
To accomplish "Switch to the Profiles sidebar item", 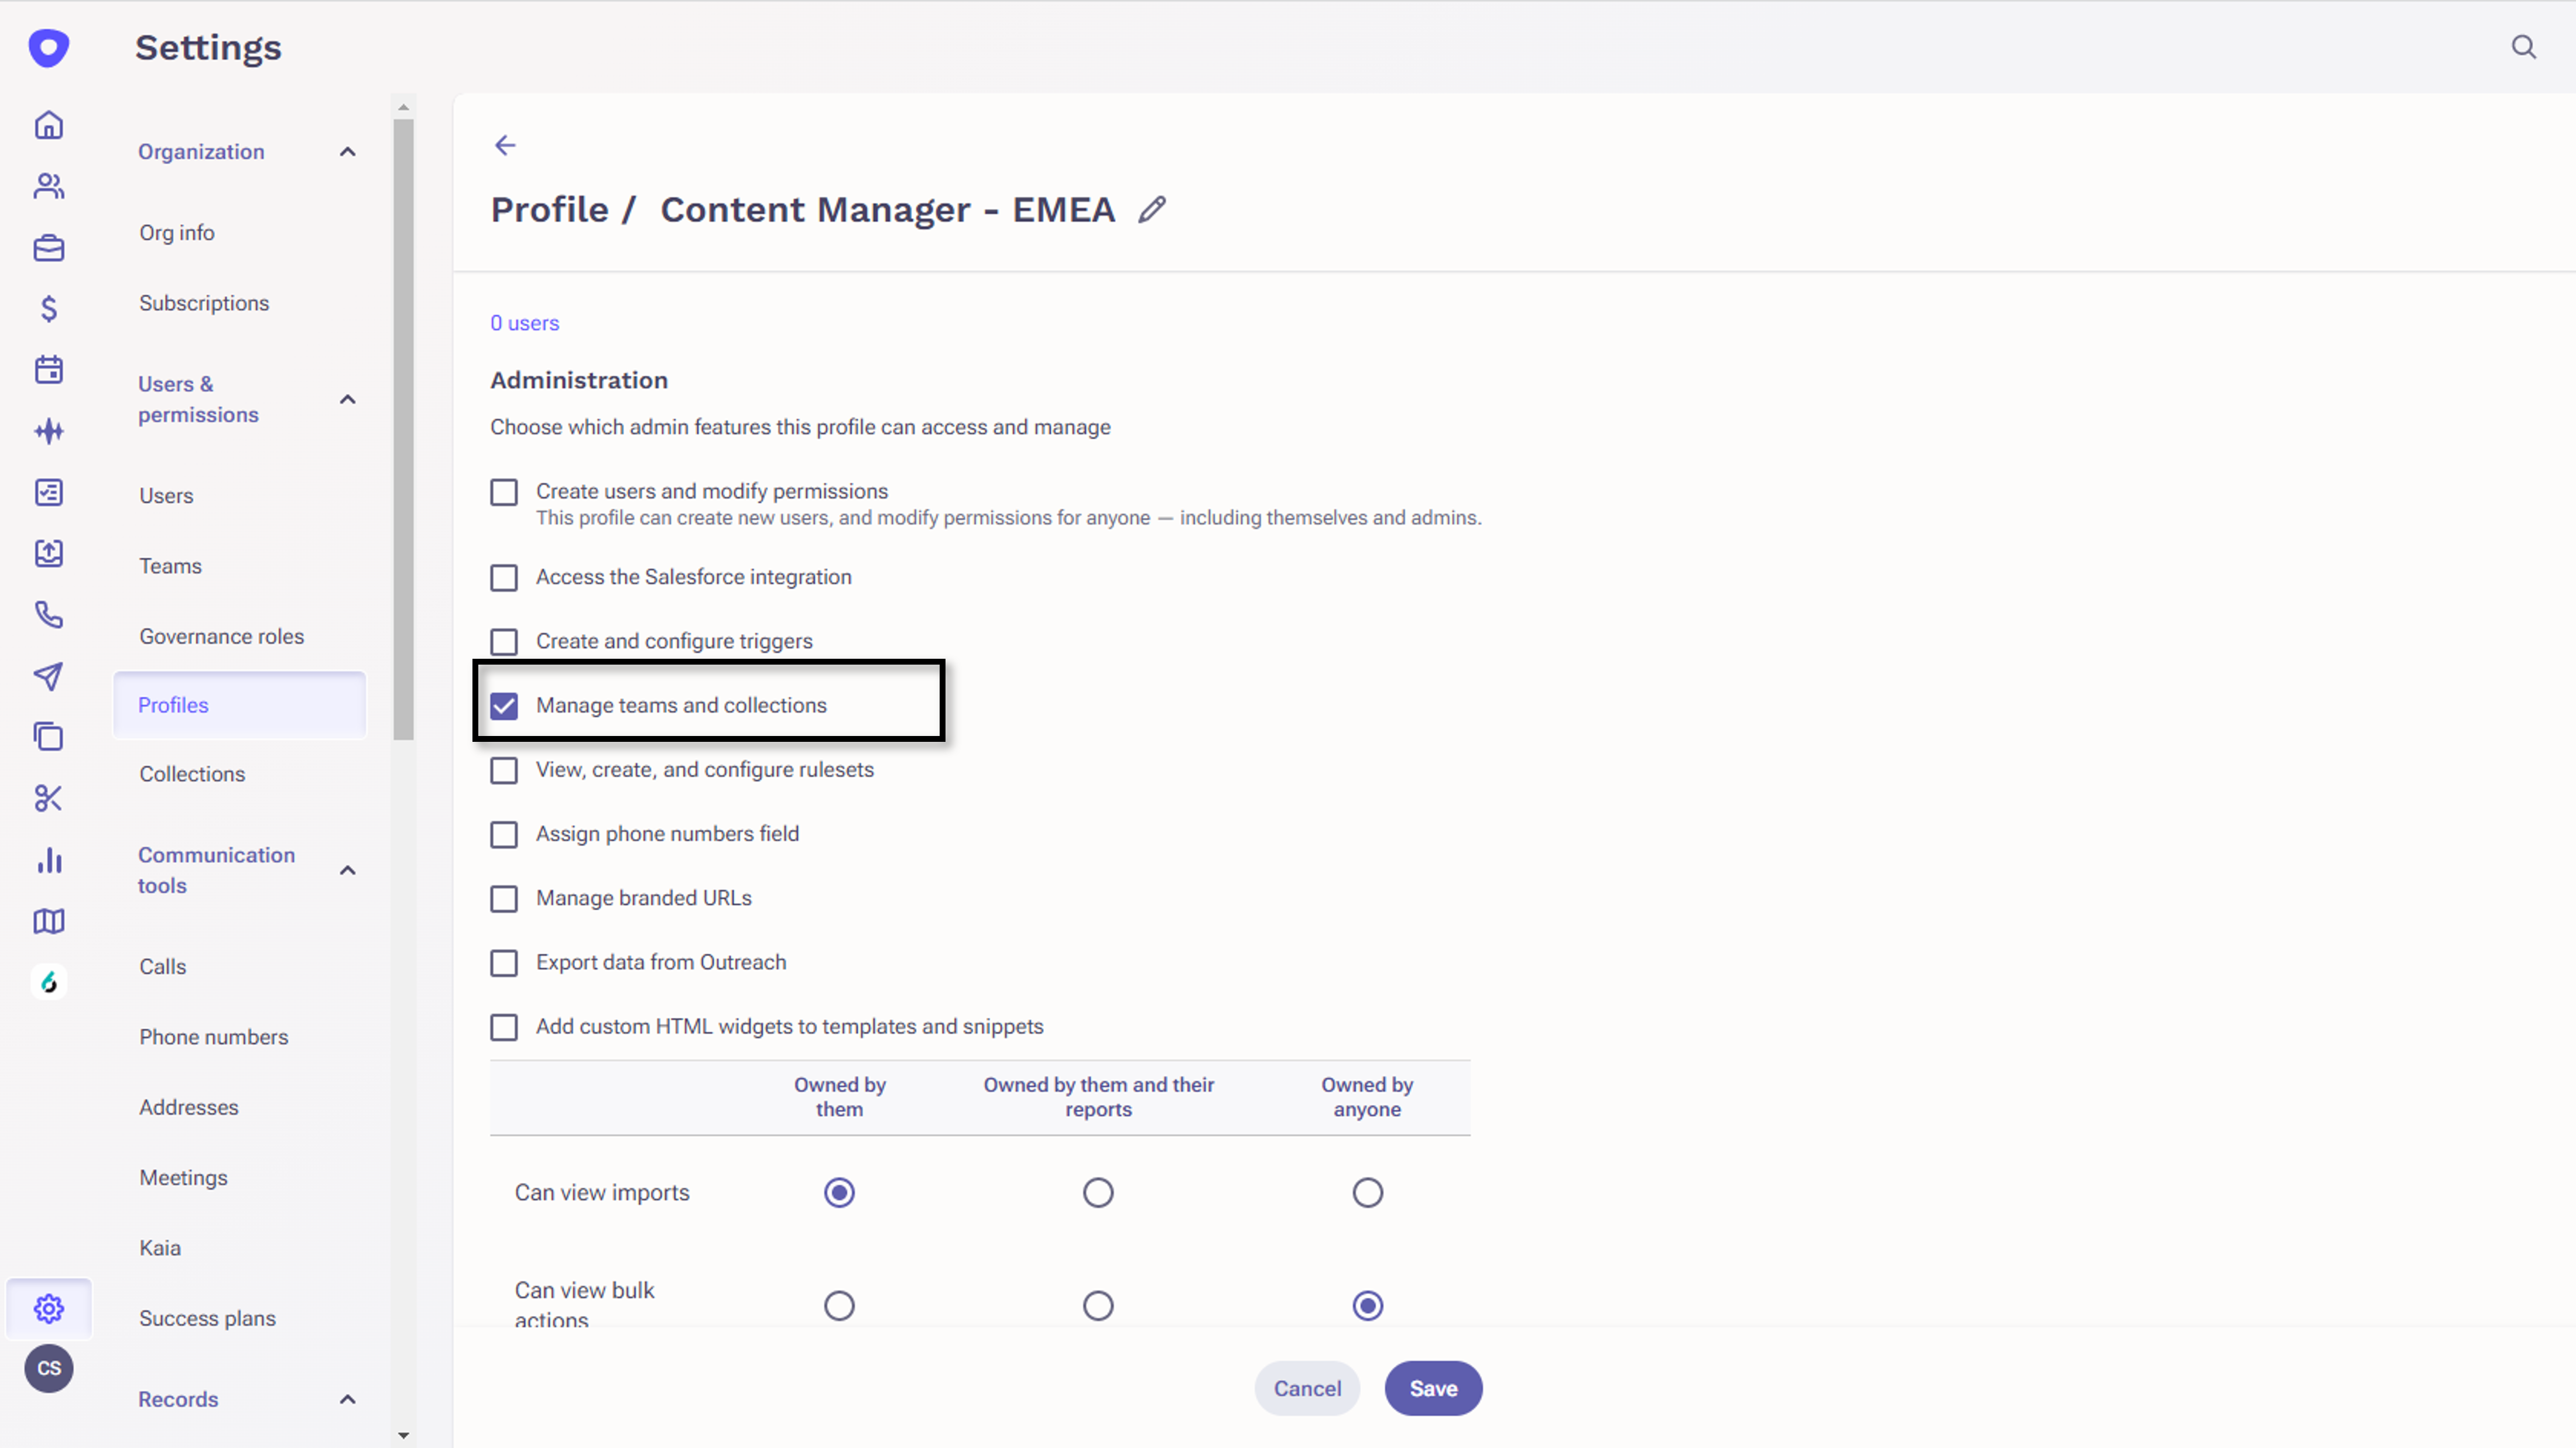I will click(x=173, y=704).
